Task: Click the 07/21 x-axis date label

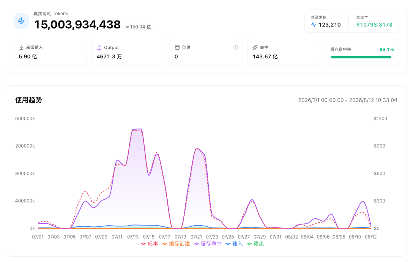Action: 196,237
